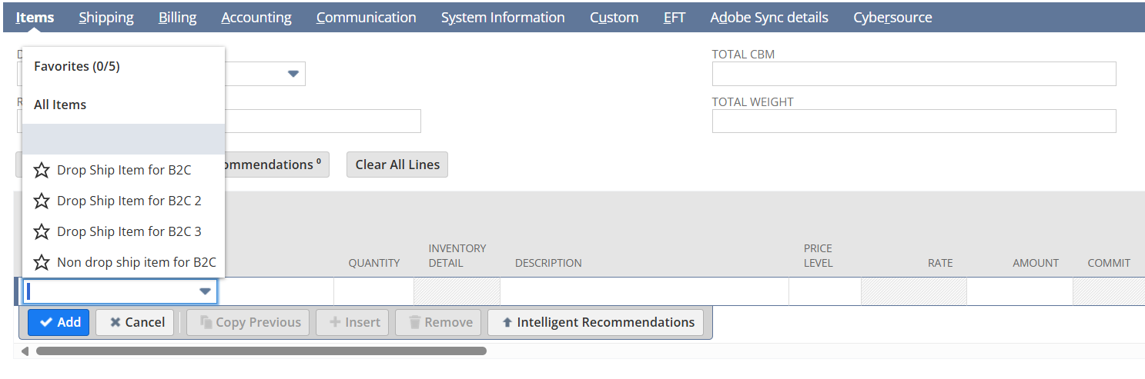The height and width of the screenshot is (379, 1145).
Task: Open the dropdown arrow above the Total CBM row
Action: tap(293, 74)
